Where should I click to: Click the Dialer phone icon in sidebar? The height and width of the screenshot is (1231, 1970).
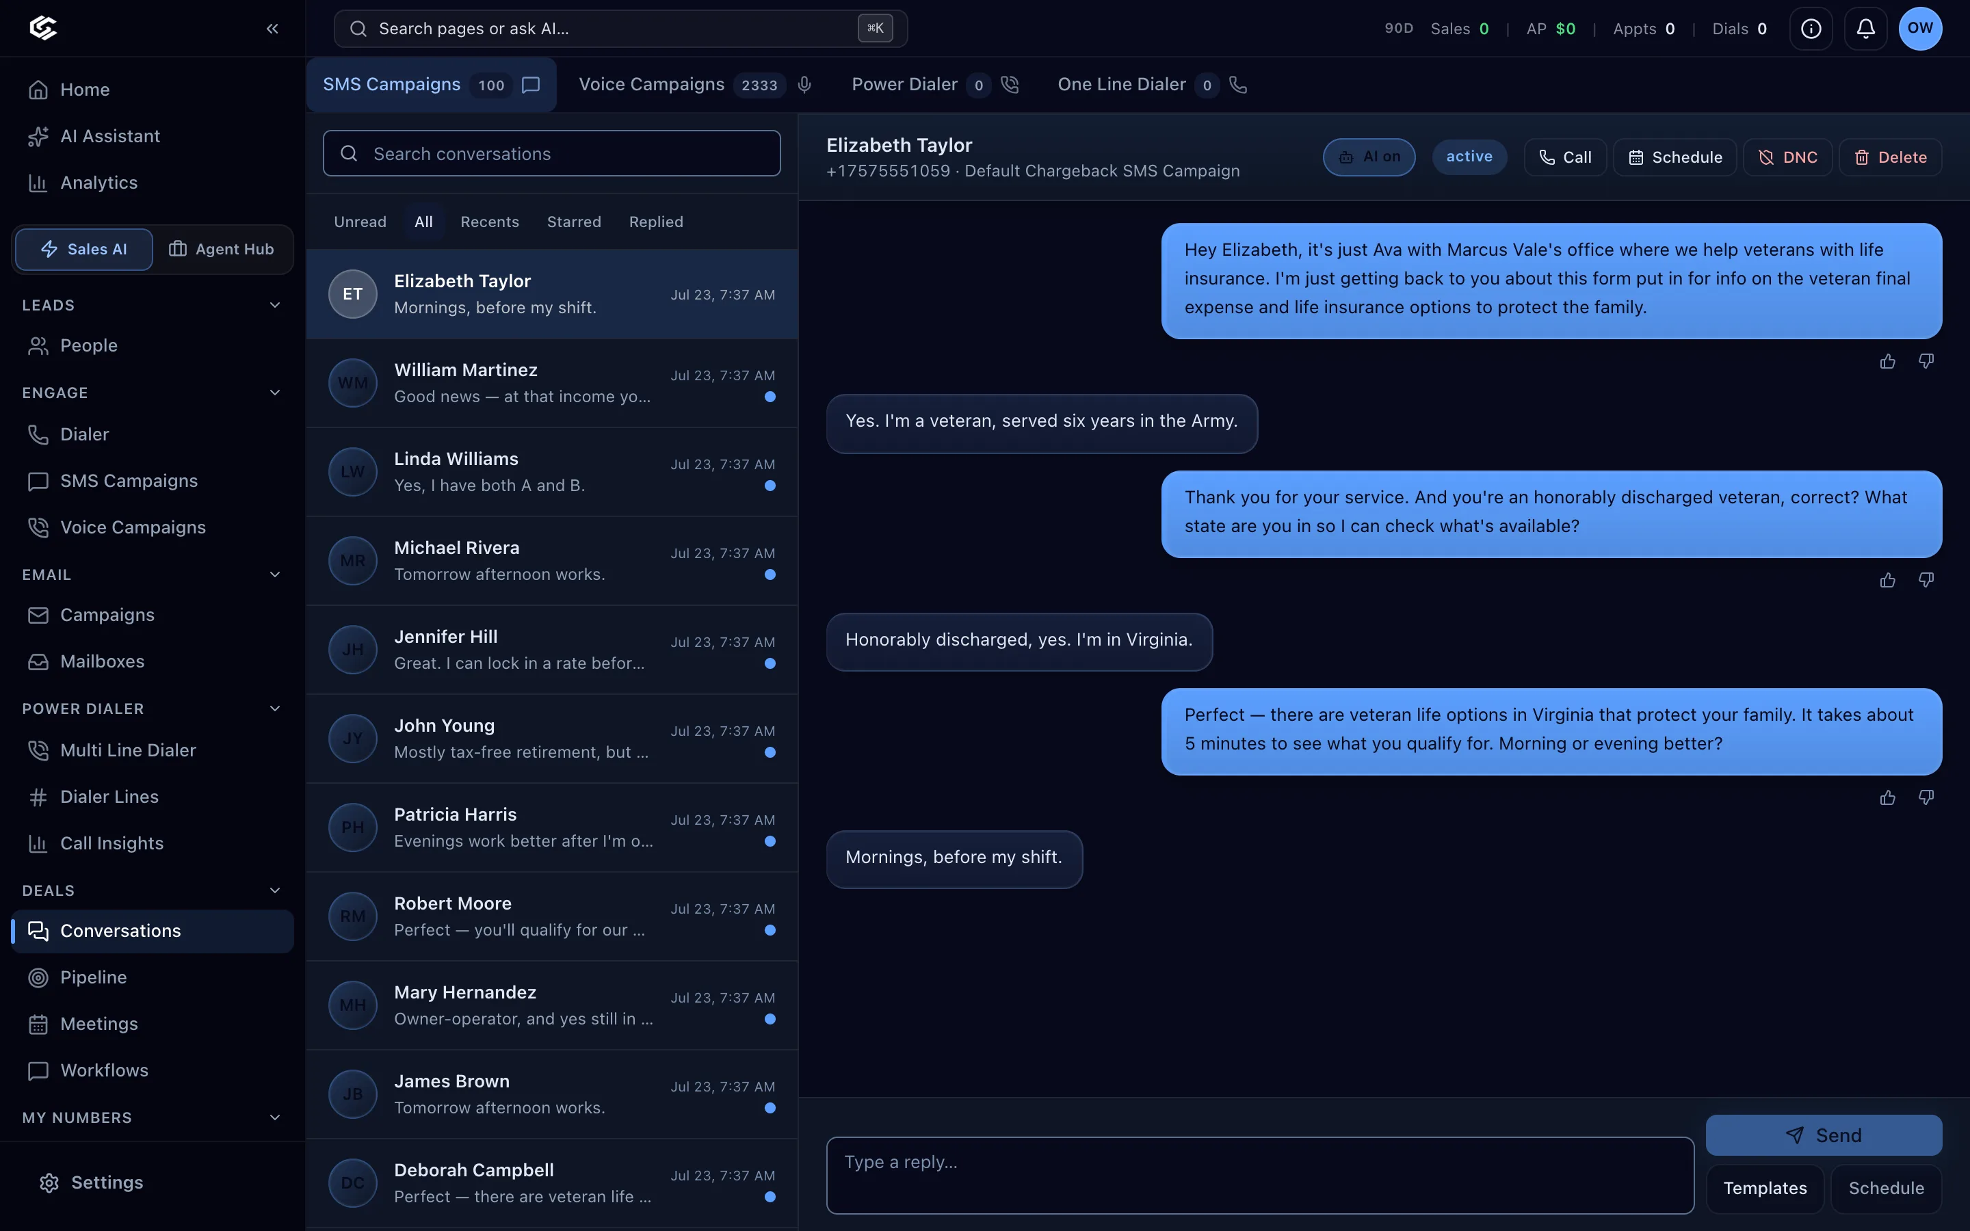point(38,434)
